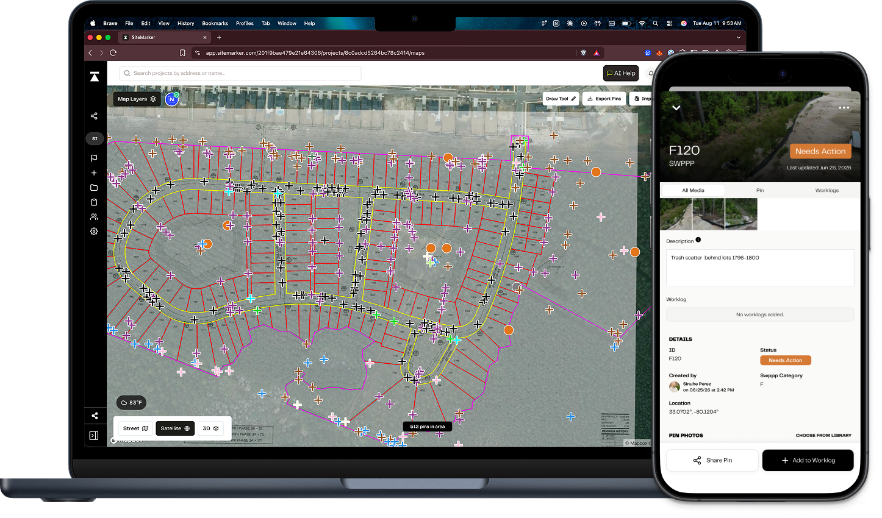
Task: Click the Description info icon on phone
Action: pyautogui.click(x=698, y=239)
